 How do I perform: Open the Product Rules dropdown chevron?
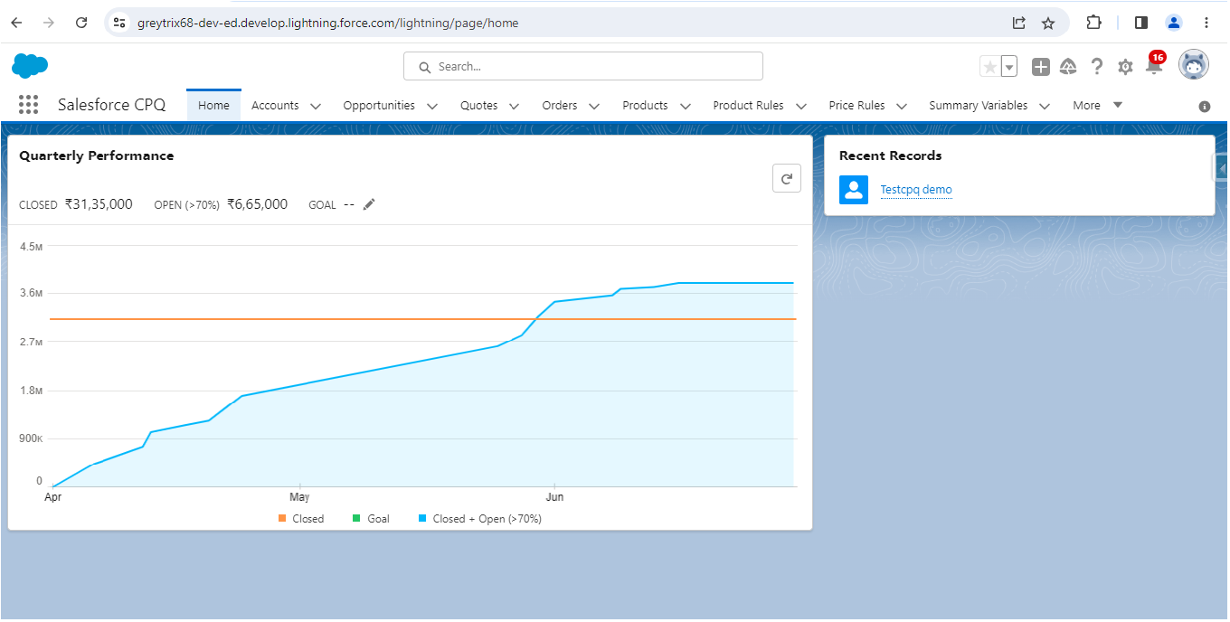point(800,106)
